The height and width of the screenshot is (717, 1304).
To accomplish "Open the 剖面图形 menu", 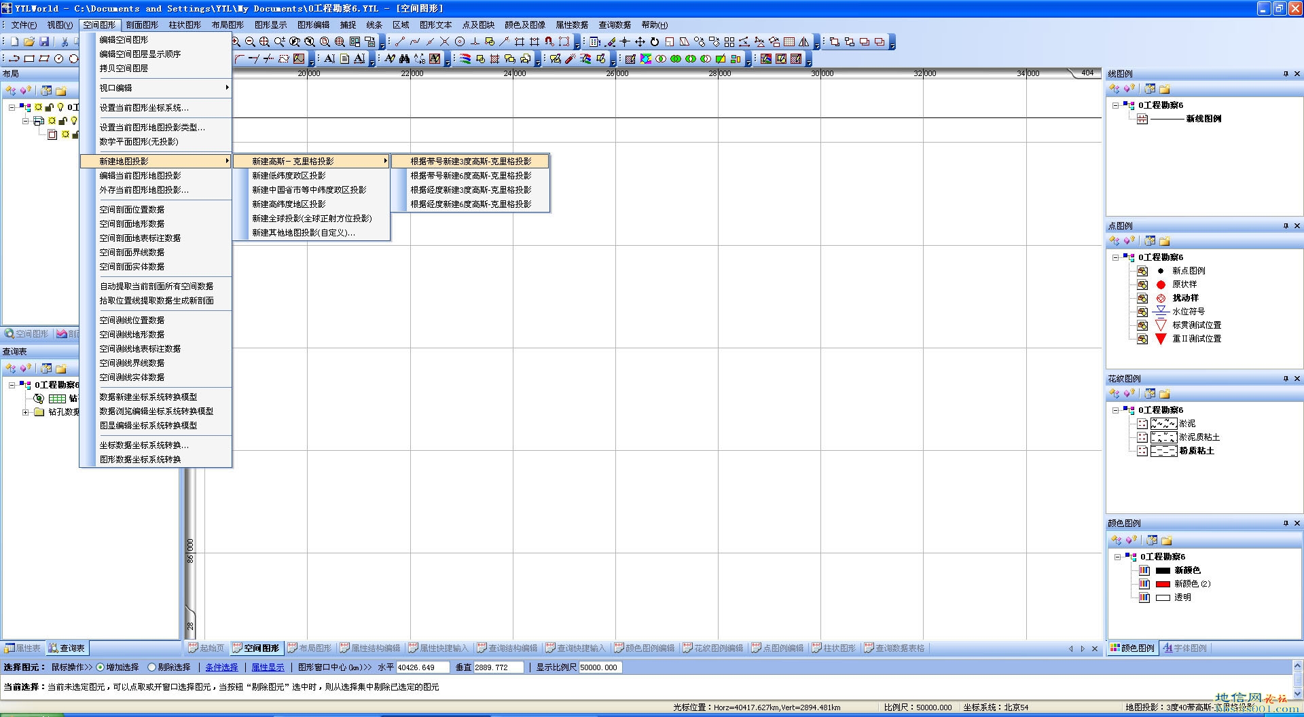I will point(142,25).
